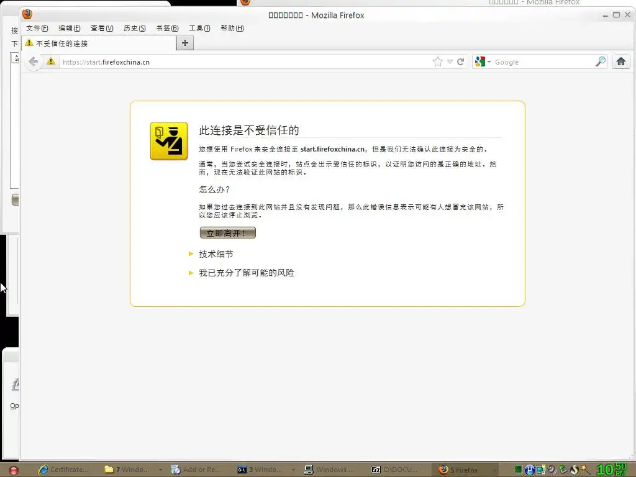The height and width of the screenshot is (477, 636).
Task: Click the taskbar clock showing 10:50 PM
Action: click(x=612, y=470)
